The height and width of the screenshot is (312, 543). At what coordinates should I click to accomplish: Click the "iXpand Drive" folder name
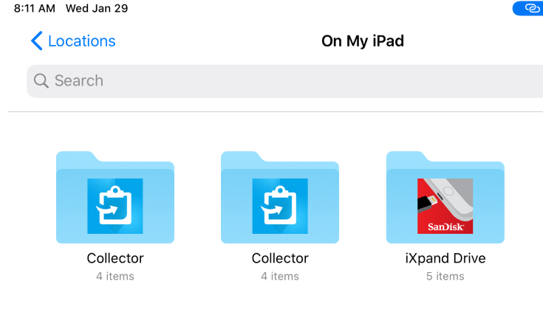(x=445, y=258)
